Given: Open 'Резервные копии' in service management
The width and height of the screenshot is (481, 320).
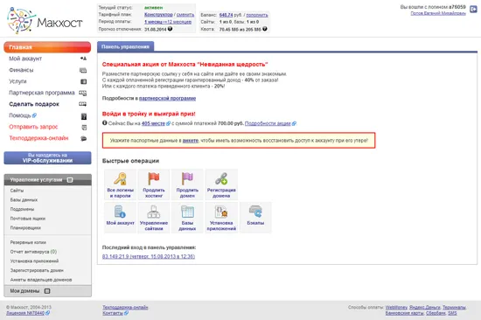Looking at the screenshot, I should click(x=28, y=242).
